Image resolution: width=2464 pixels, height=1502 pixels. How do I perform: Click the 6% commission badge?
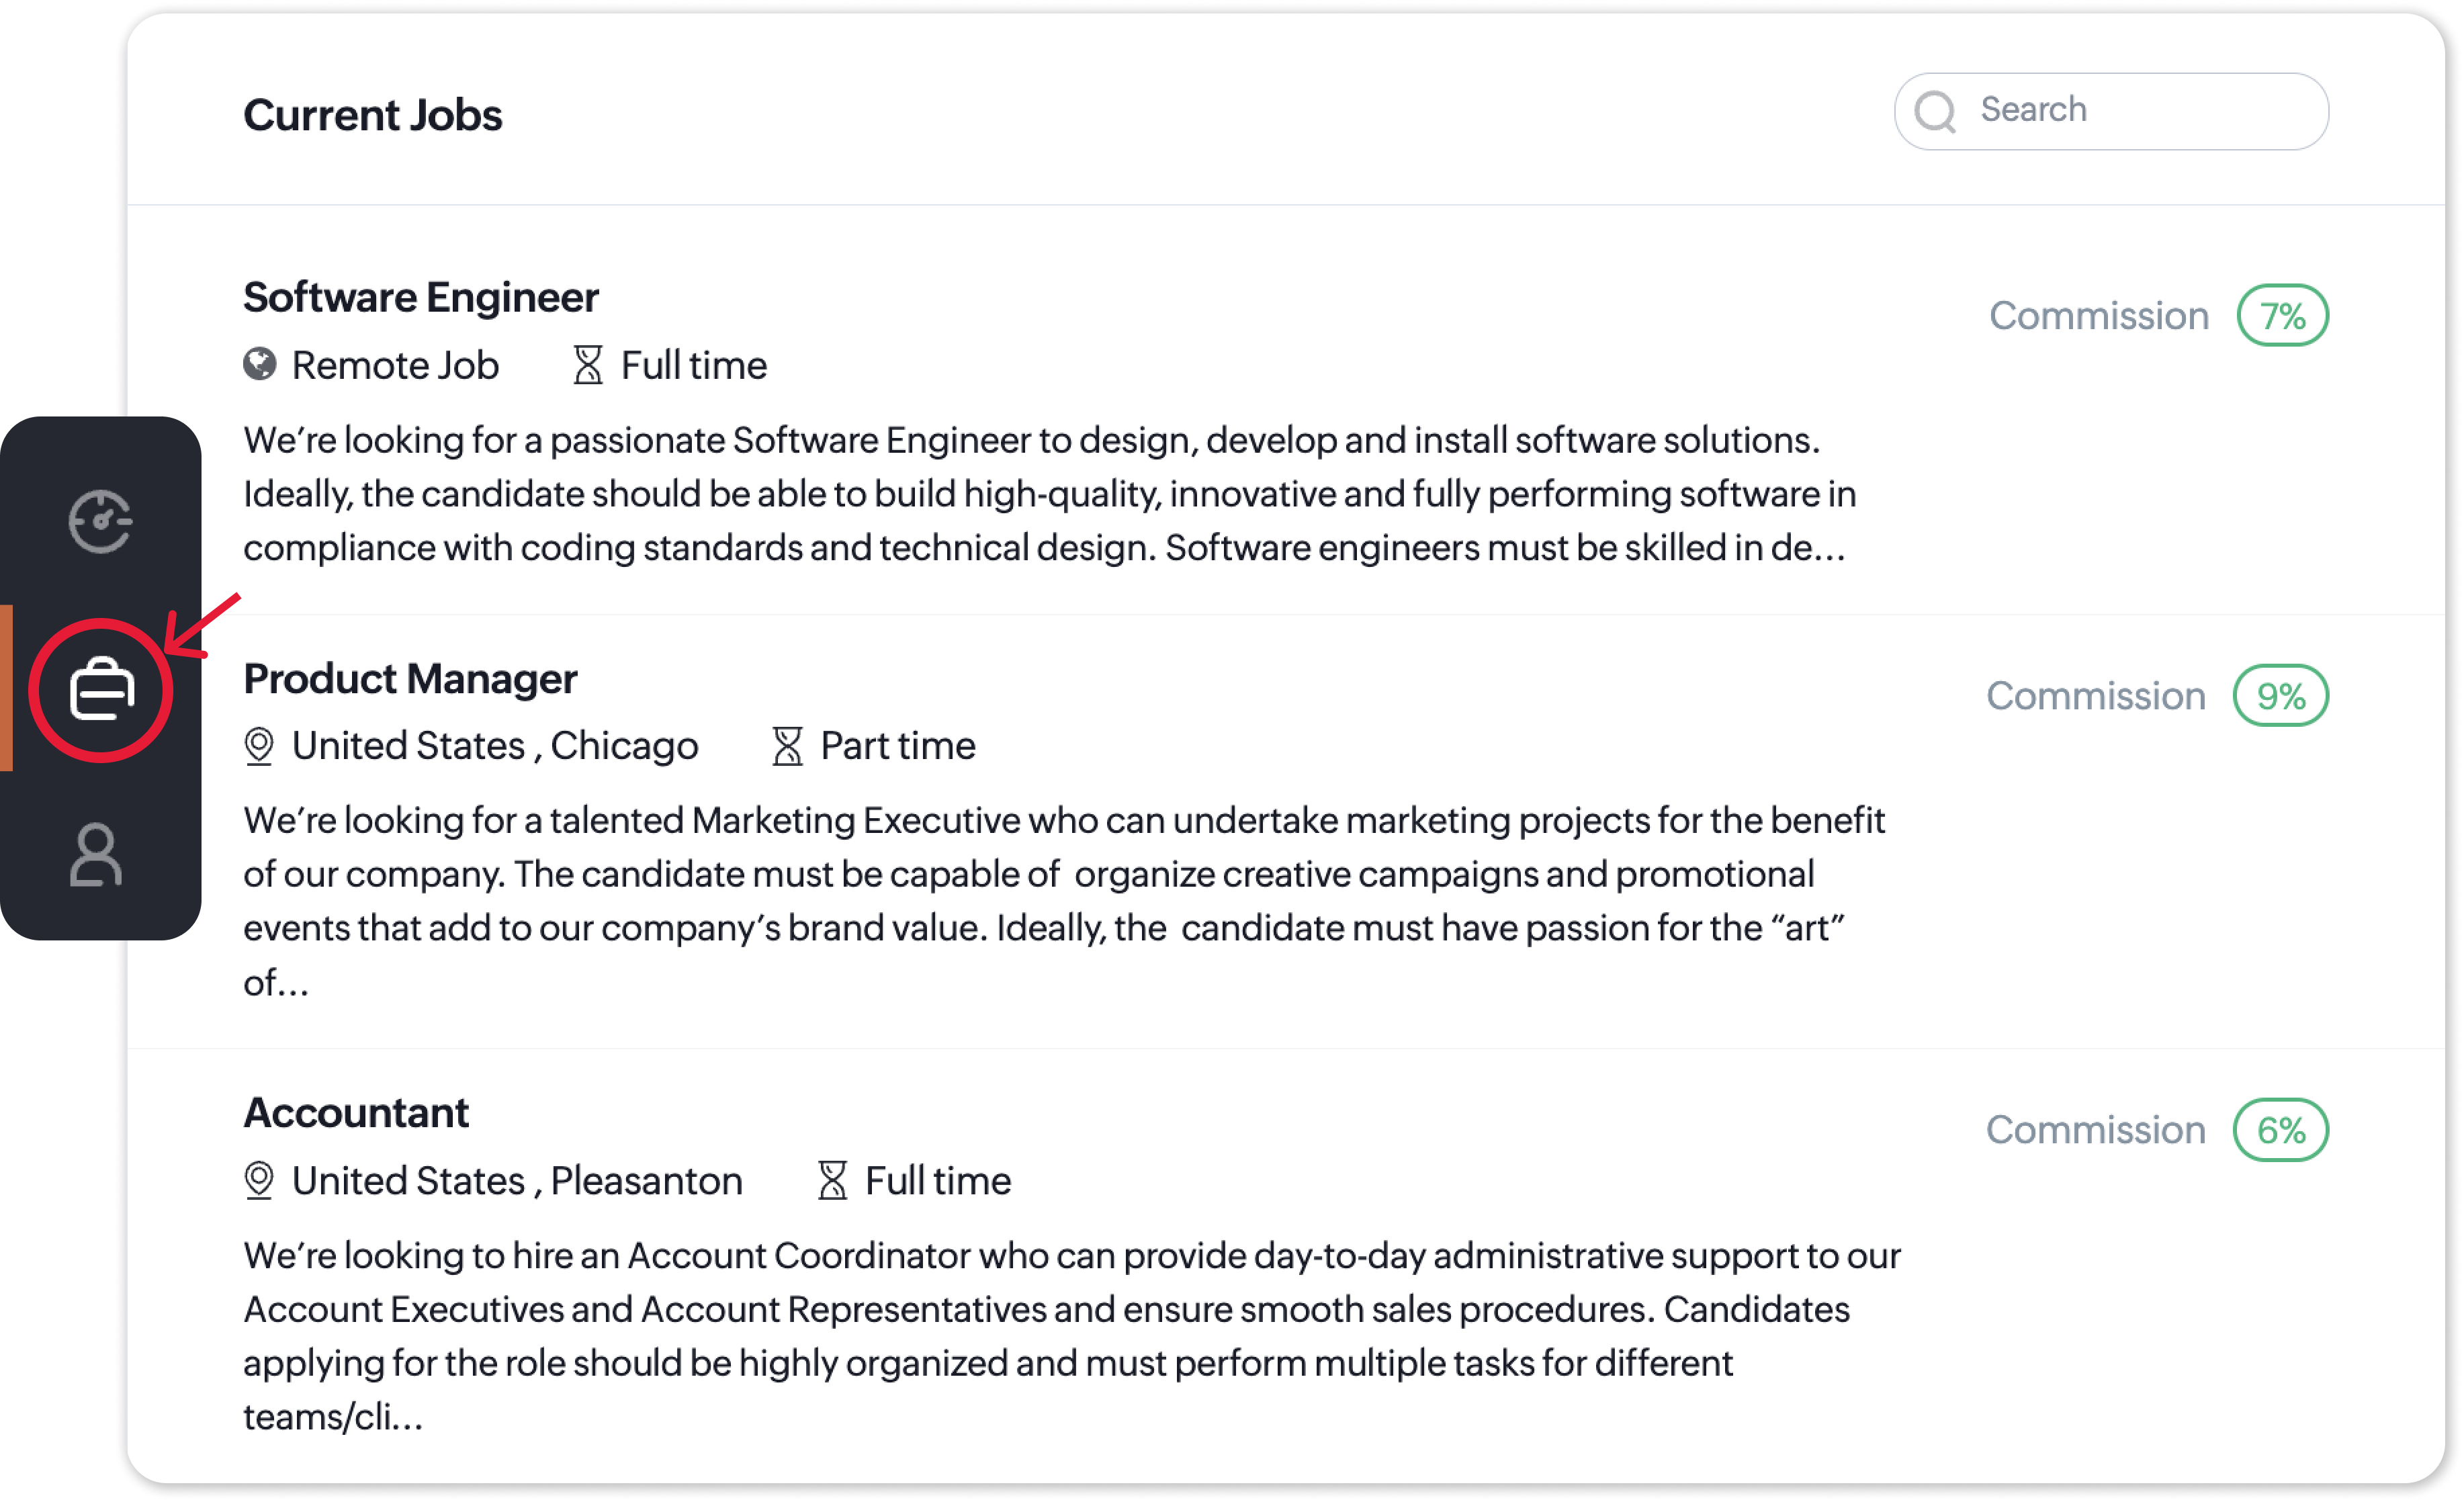click(2280, 1130)
